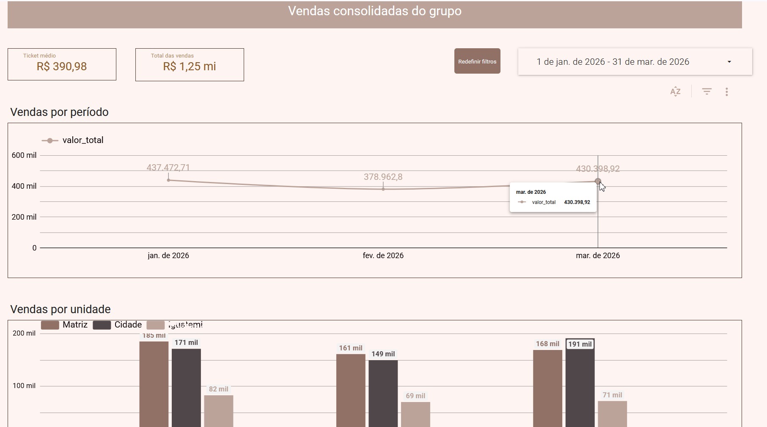Click the 69 mil Iguatemi bar
The height and width of the screenshot is (427, 767).
415,414
